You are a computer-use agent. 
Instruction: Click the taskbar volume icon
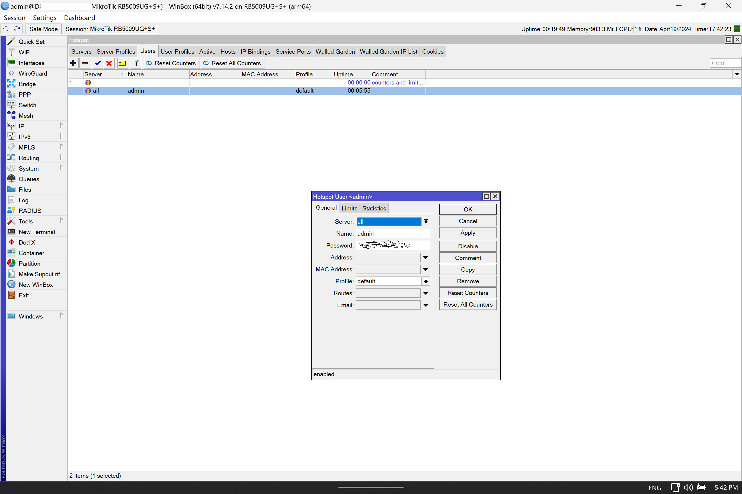pos(688,487)
